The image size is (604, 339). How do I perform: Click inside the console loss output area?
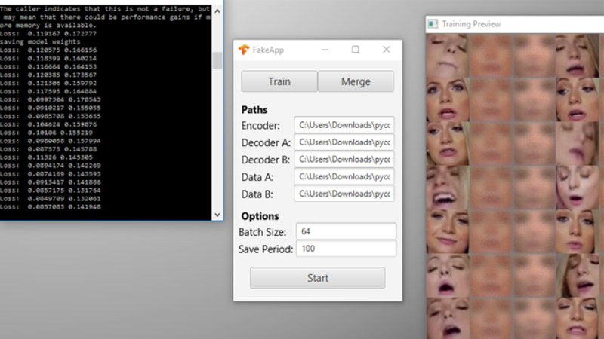click(x=106, y=136)
